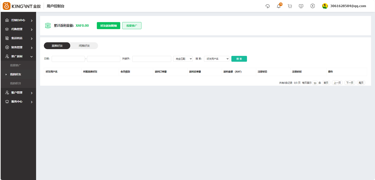Viewport: 375px width, 180px height.
Task: Select the 直推好友 tab
Action: pyautogui.click(x=57, y=46)
